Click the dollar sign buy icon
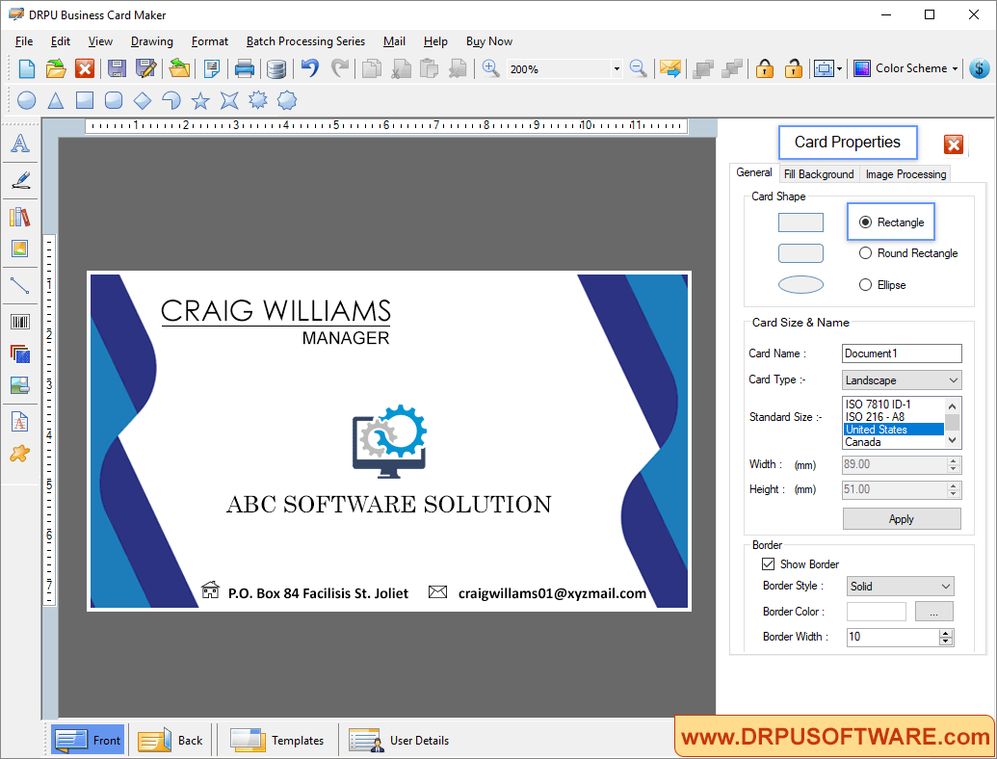Viewport: 997px width, 759px height. point(980,68)
